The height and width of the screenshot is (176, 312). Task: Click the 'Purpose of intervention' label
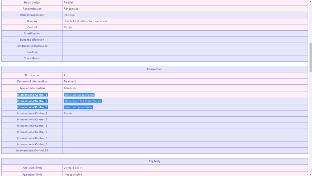tap(32, 82)
